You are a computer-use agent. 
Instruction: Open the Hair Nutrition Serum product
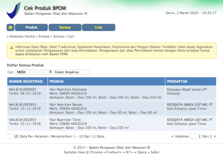pos(66,104)
